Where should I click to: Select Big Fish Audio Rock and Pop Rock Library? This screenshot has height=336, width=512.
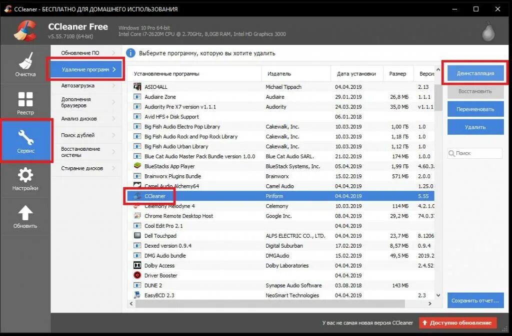coord(281,136)
